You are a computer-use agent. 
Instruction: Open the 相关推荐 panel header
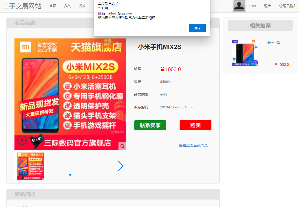260,26
